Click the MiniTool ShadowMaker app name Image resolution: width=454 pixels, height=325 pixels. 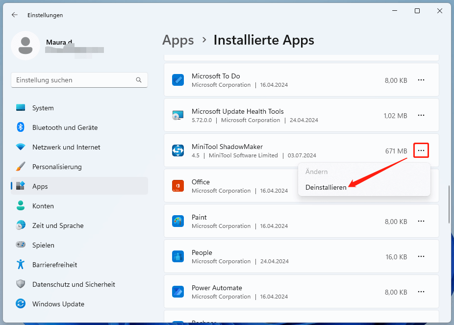pyautogui.click(x=227, y=147)
